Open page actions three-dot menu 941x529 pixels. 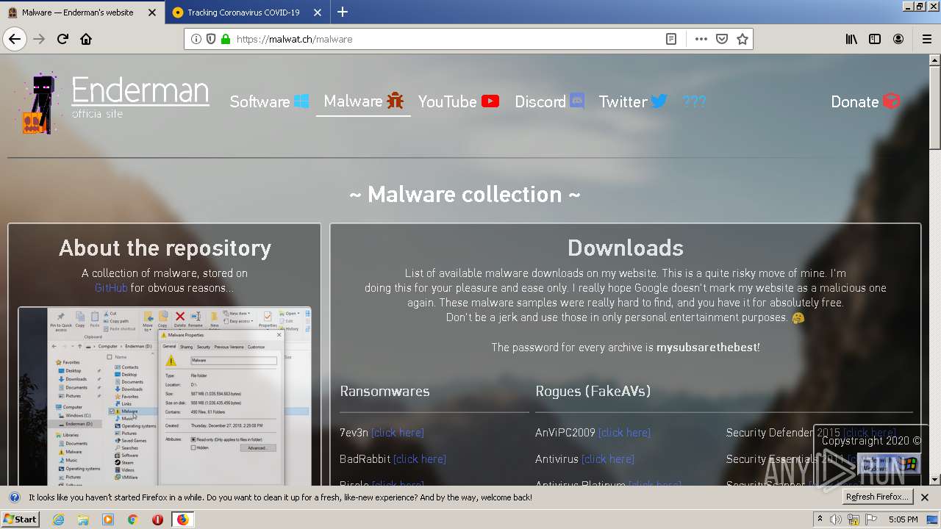click(701, 39)
